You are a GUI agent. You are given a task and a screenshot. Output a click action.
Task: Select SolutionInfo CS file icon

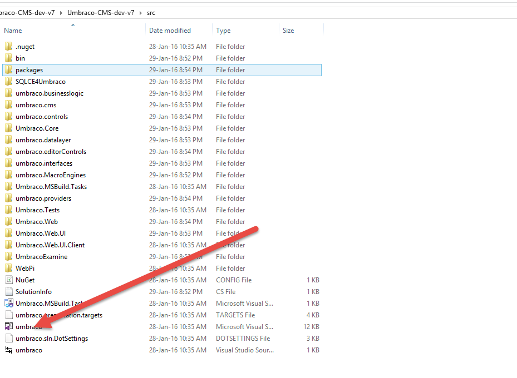(9, 292)
